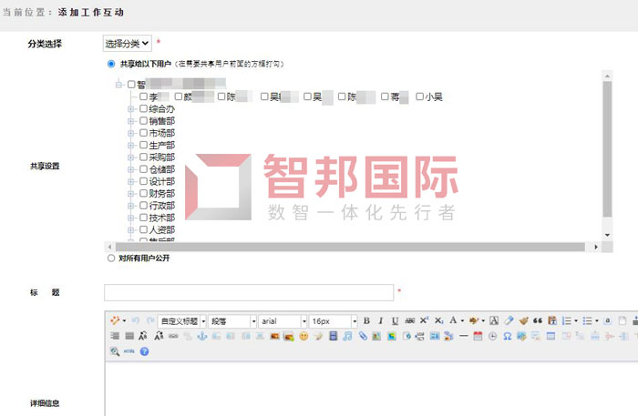This screenshot has width=638, height=416.
Task: Check the 市场部 department checkbox
Action: pos(143,133)
